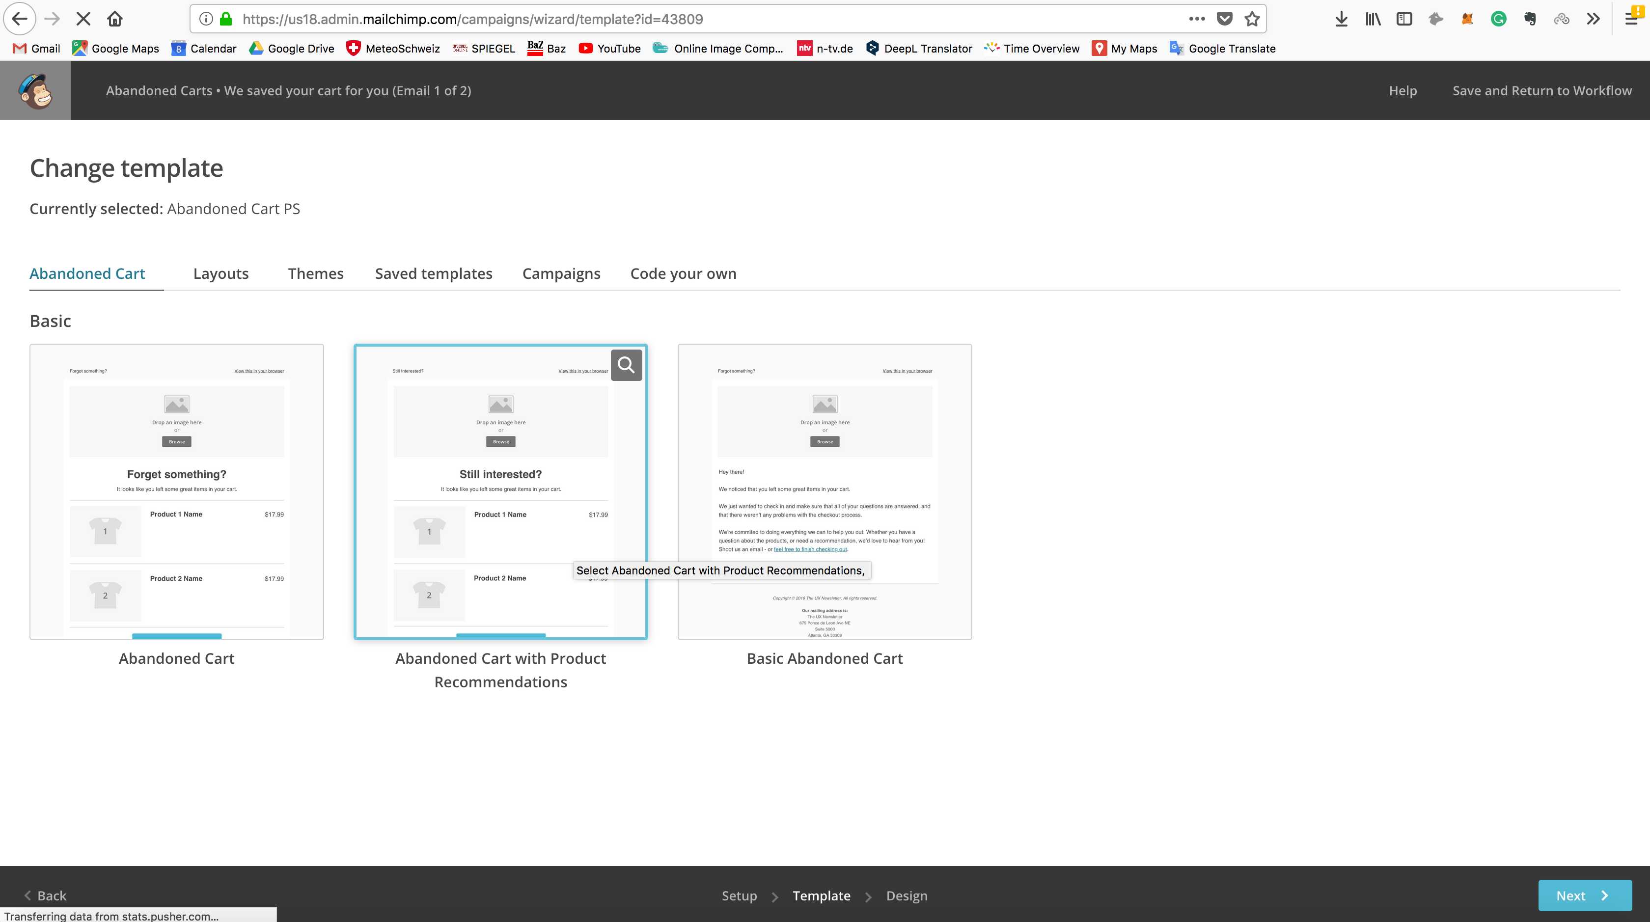Click the URL address bar field
1650x922 pixels.
click(x=705, y=19)
